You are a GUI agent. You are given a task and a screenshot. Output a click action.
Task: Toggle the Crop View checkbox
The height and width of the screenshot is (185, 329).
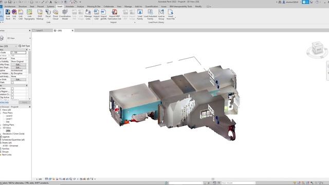tap(12, 88)
